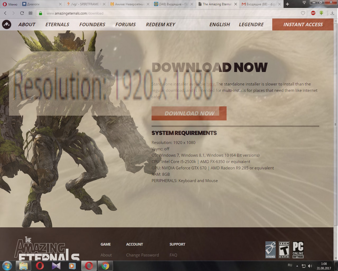Click the green secure padlock icon
338x271 pixels.
click(x=40, y=13)
